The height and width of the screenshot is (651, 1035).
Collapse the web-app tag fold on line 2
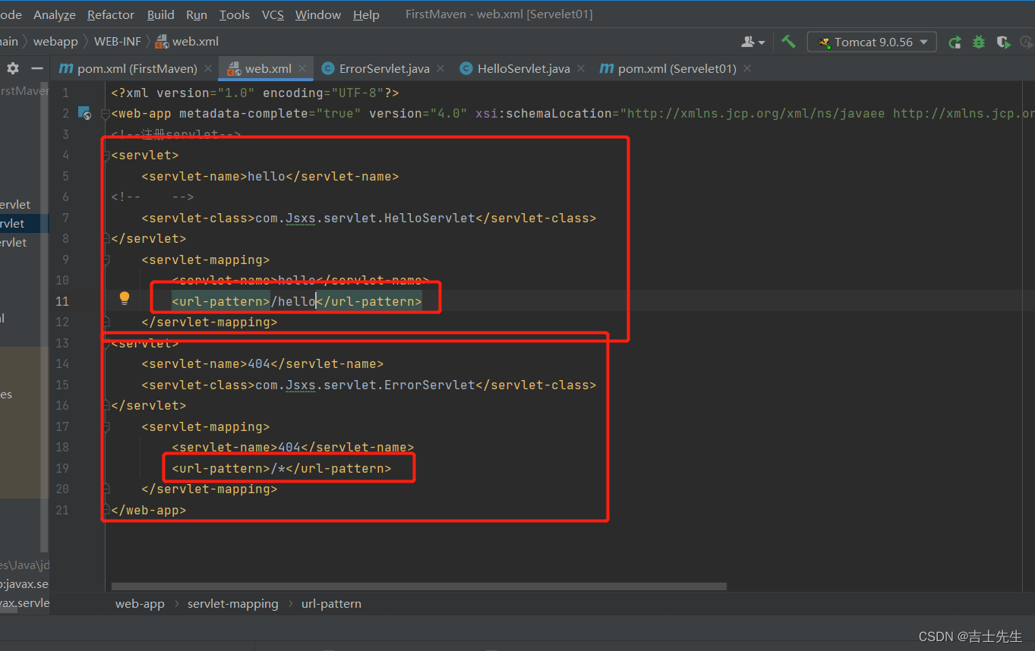click(x=106, y=114)
